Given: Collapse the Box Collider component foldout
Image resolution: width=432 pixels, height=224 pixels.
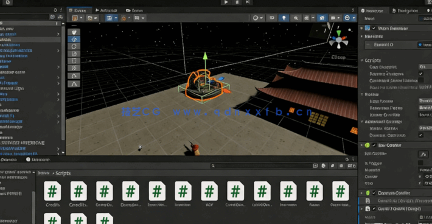Looking at the screenshot, I should pyautogui.click(x=362, y=145).
